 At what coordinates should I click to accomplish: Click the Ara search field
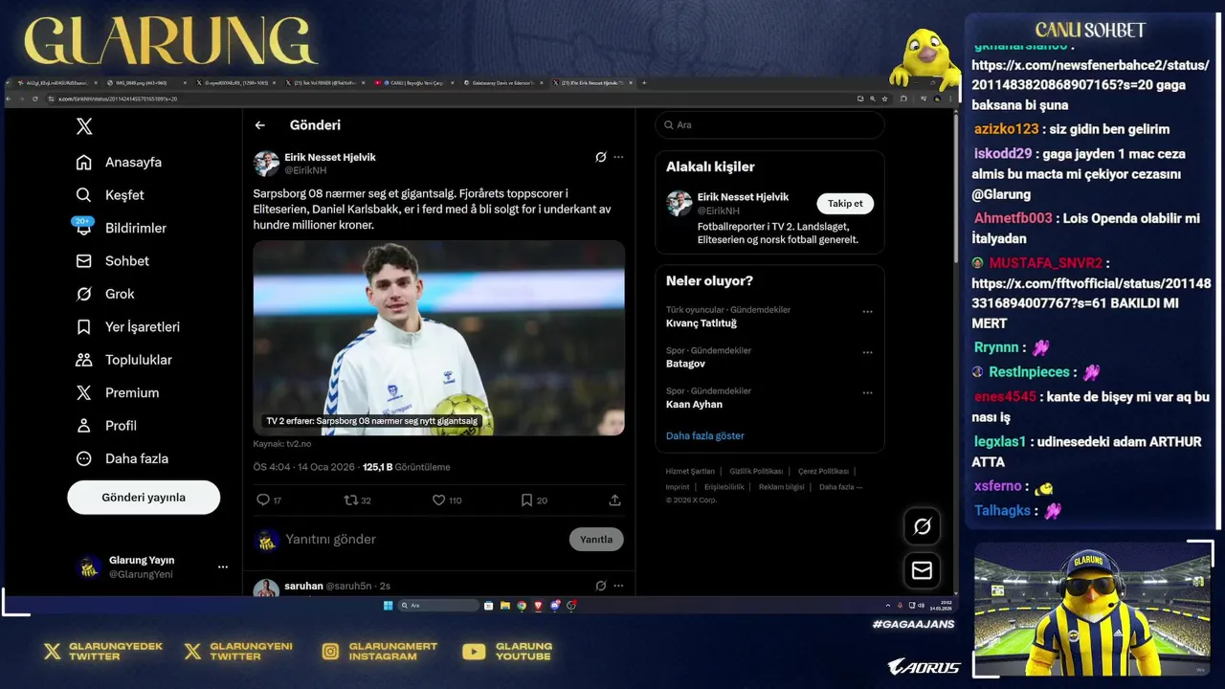(x=769, y=125)
